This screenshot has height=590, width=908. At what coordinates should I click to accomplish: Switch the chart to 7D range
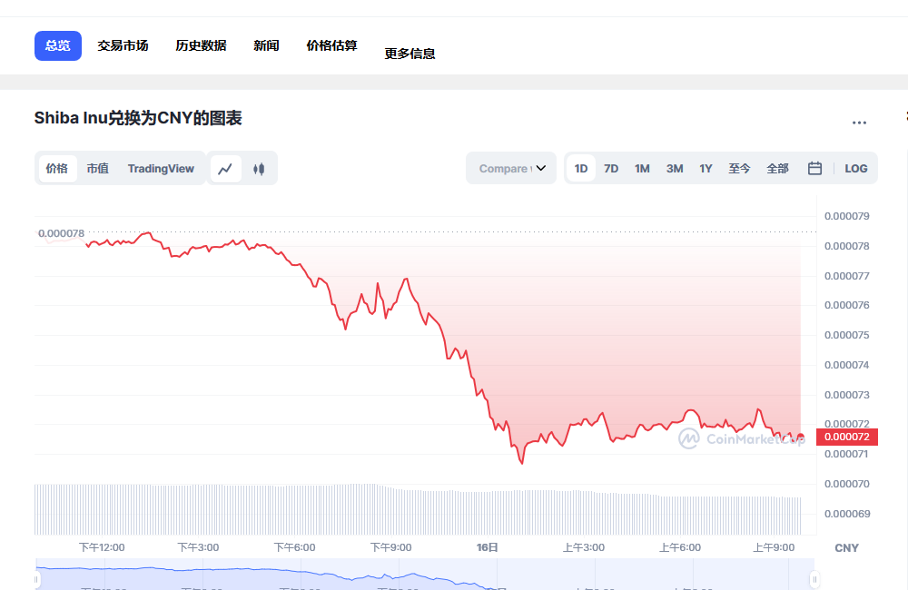point(611,168)
